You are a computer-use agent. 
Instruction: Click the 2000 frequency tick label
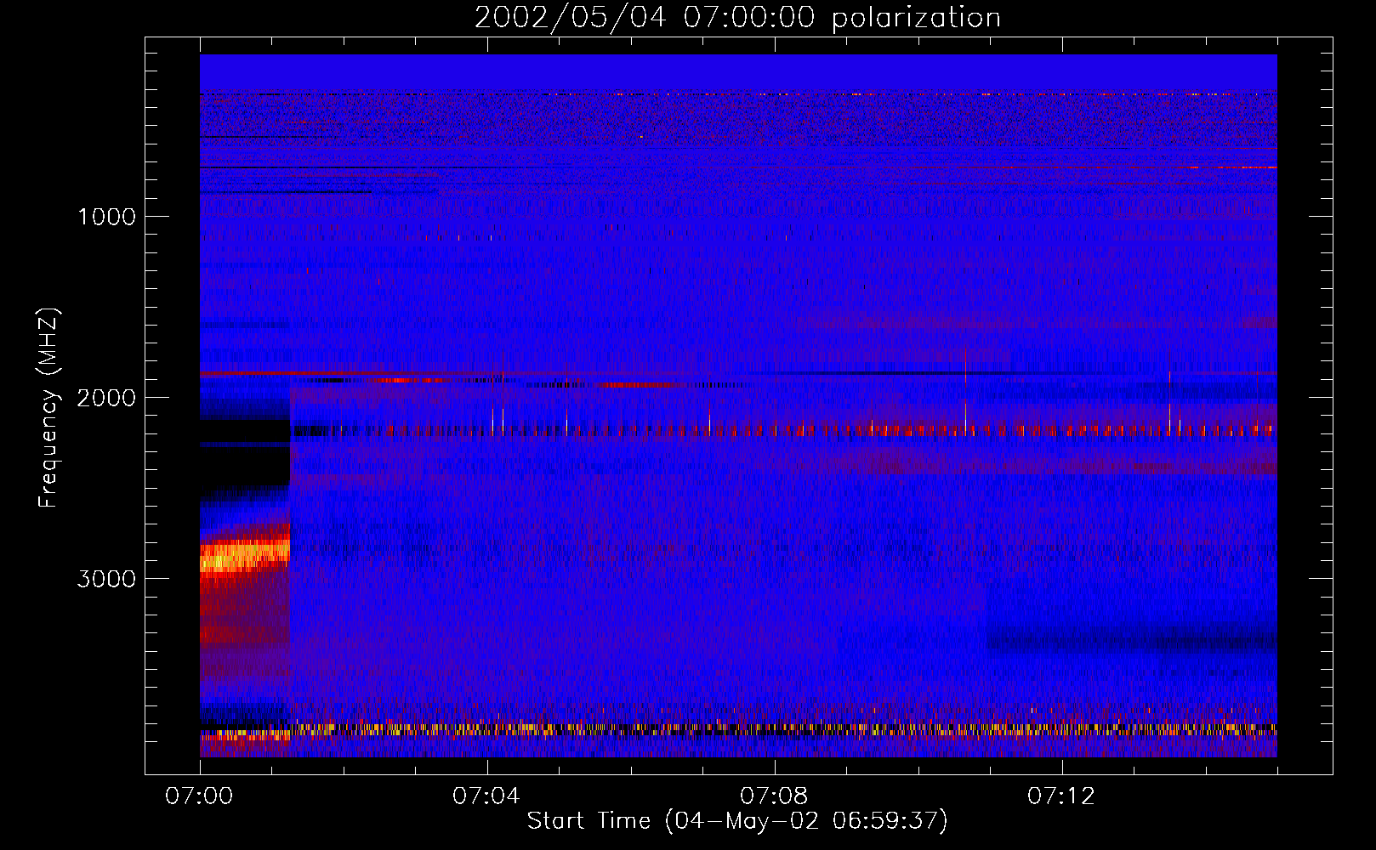[106, 398]
